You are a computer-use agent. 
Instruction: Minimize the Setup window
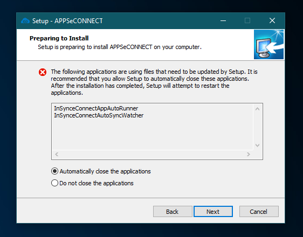223,20
